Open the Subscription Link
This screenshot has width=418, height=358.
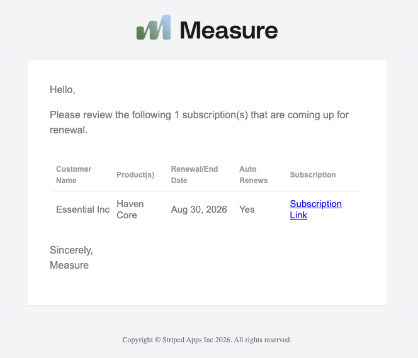tap(315, 210)
